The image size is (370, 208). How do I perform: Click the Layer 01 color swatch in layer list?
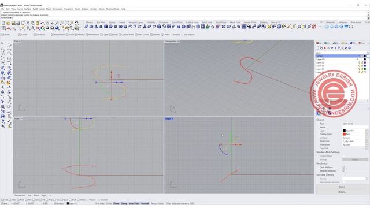(365, 60)
